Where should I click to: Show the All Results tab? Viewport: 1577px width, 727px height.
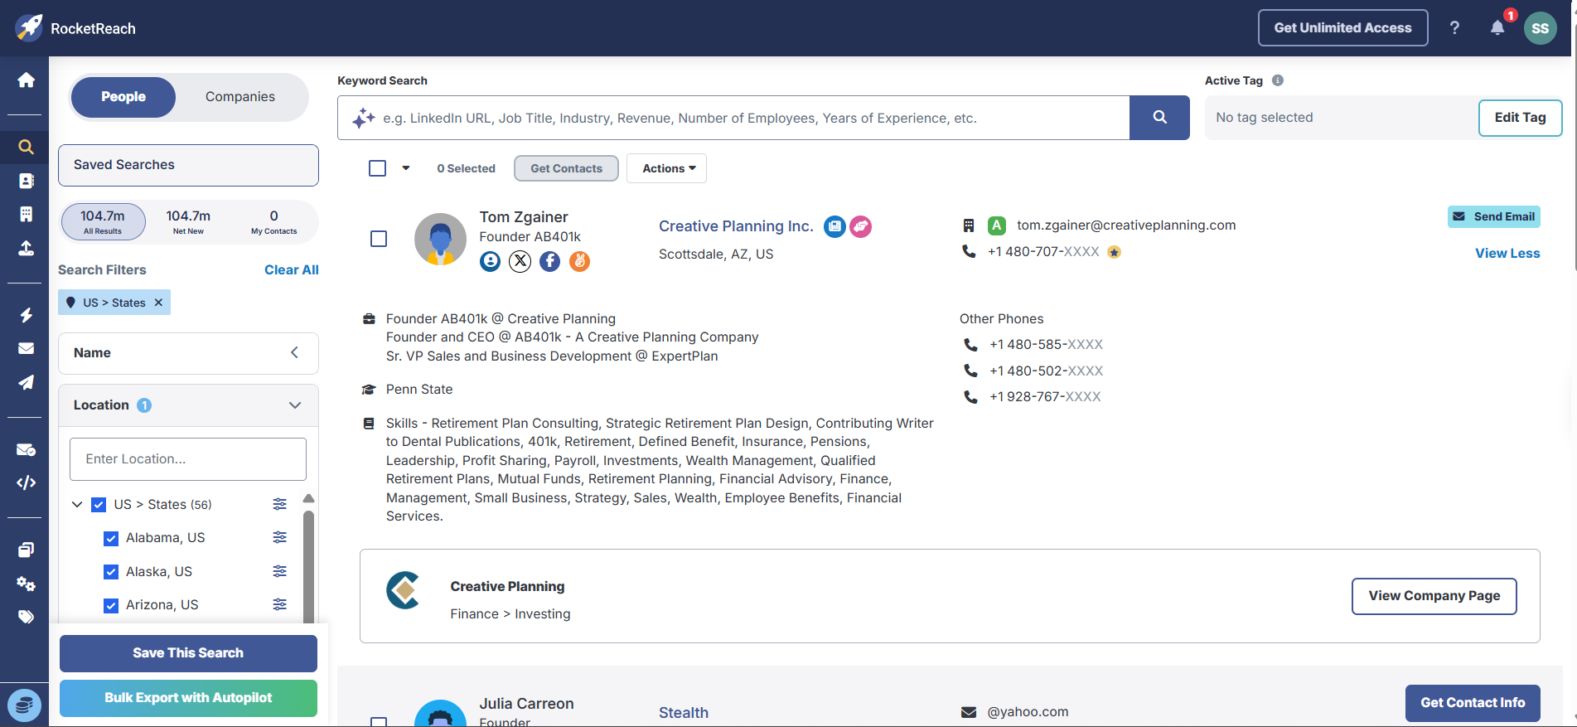coord(103,222)
